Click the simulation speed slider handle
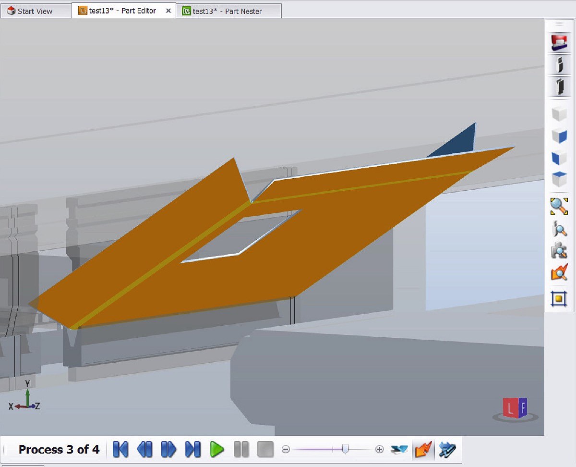 tap(345, 449)
